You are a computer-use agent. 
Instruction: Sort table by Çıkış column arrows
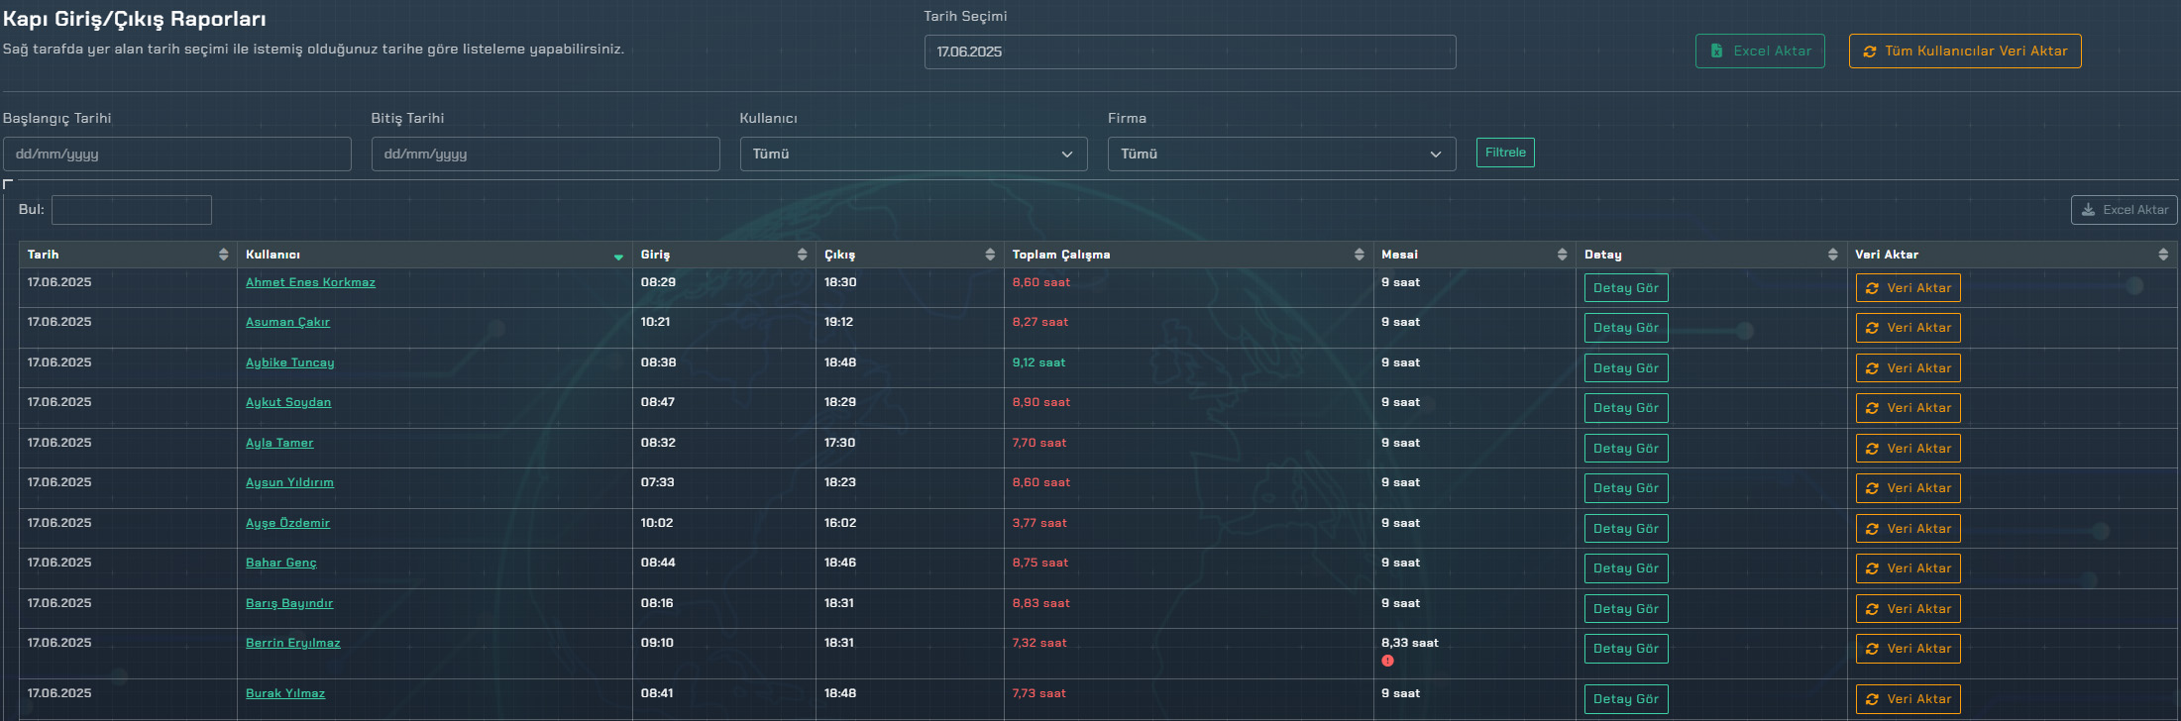click(x=990, y=255)
